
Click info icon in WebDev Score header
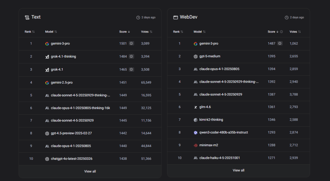pyautogui.click(x=281, y=32)
